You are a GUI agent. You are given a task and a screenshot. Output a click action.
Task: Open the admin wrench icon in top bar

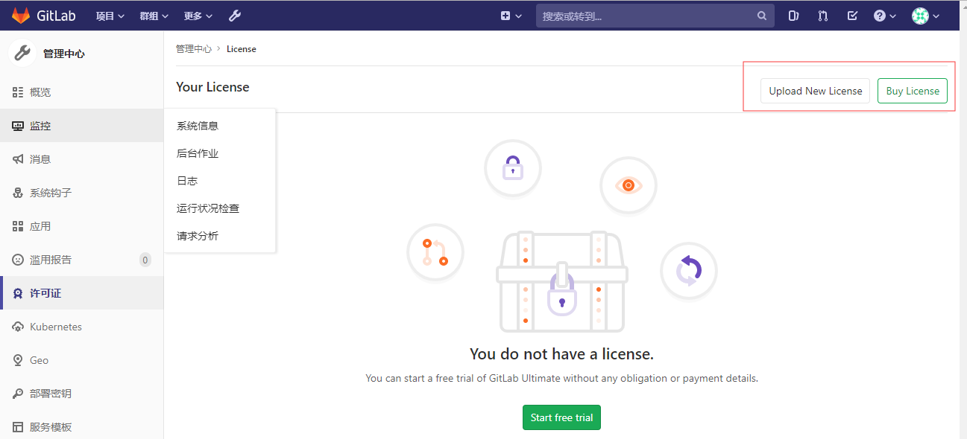(x=235, y=15)
